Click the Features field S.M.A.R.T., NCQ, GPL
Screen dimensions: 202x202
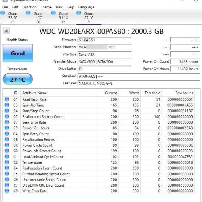pyautogui.click(x=139, y=84)
